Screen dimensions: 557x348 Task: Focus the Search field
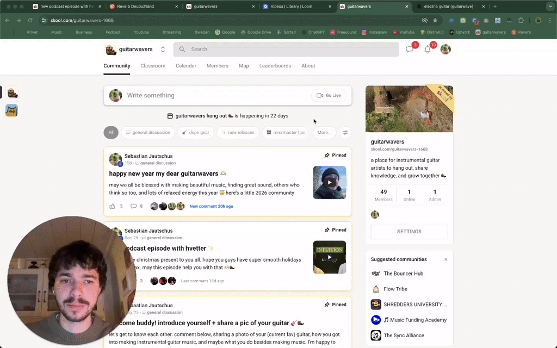[x=286, y=49]
